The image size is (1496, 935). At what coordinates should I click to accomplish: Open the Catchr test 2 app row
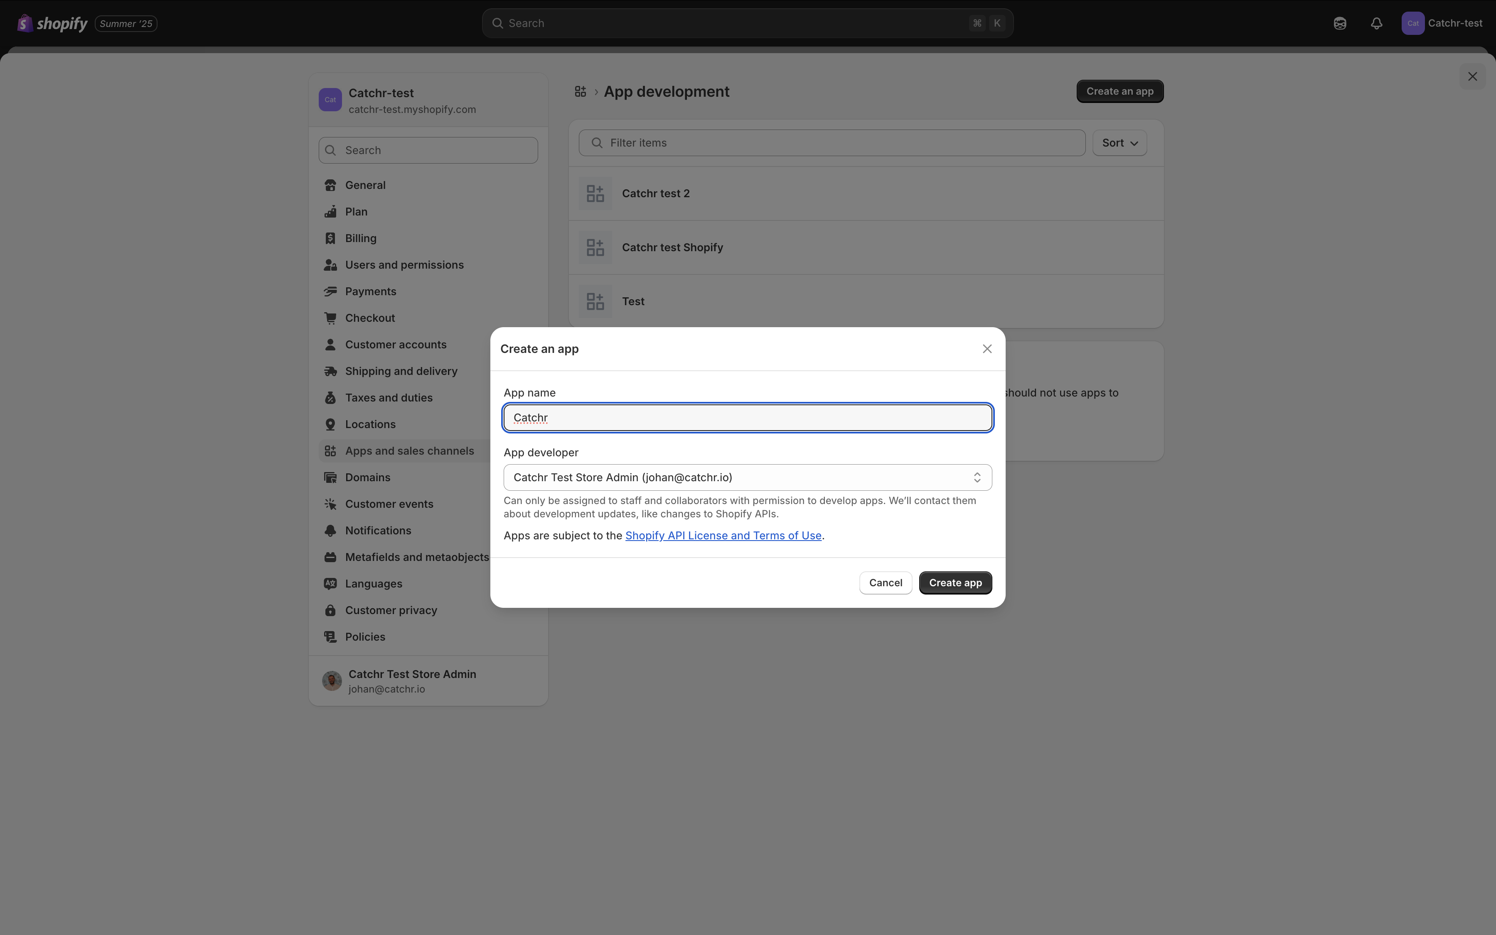(866, 193)
